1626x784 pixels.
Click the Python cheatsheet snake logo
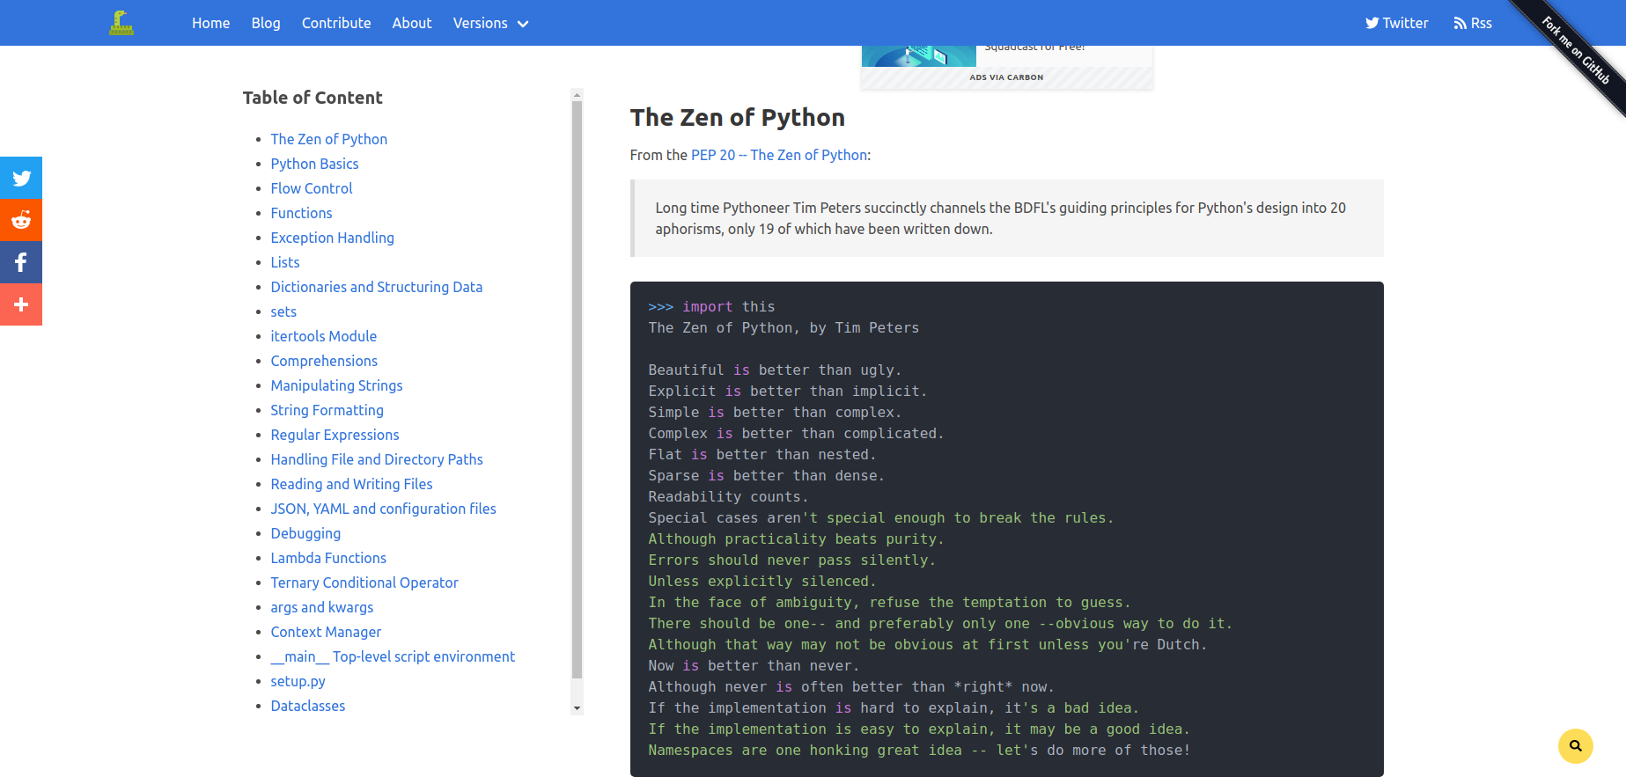click(x=121, y=23)
